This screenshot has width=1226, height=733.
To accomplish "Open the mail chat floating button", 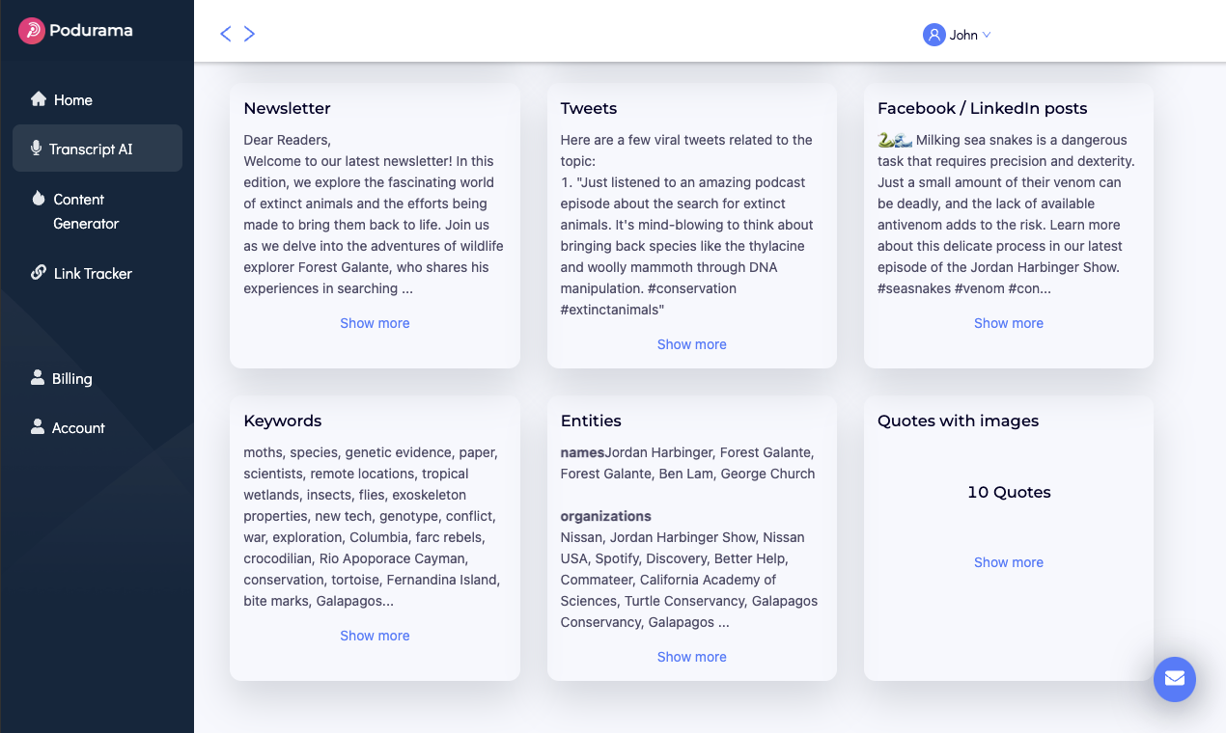I will 1175,679.
